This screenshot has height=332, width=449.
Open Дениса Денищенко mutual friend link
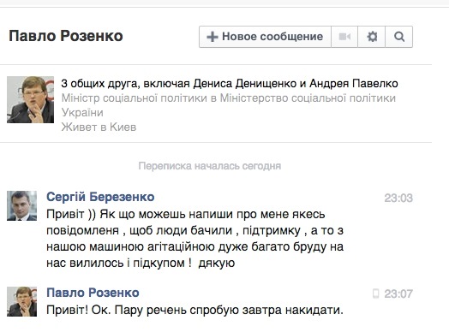point(245,84)
